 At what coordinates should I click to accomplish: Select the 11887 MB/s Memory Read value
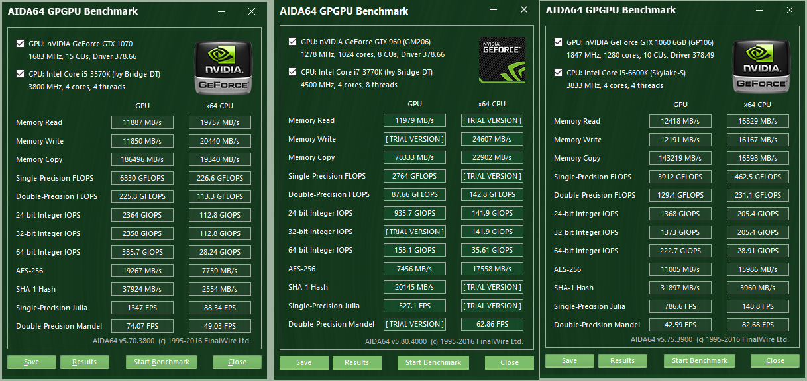142,122
